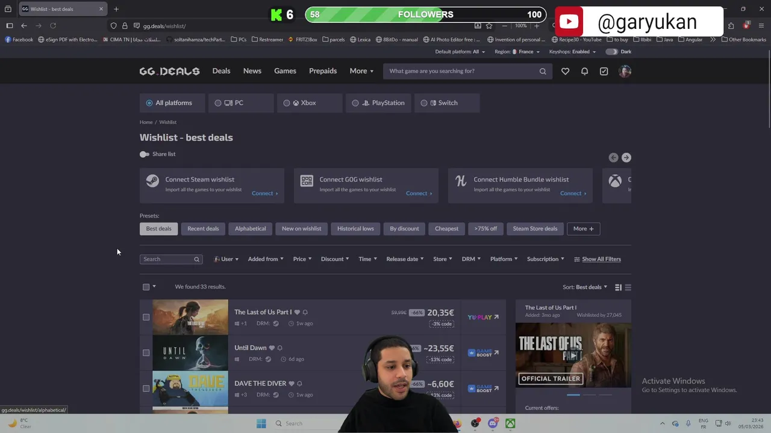Toggle the Share list switch
This screenshot has width=771, height=433.
click(x=145, y=155)
